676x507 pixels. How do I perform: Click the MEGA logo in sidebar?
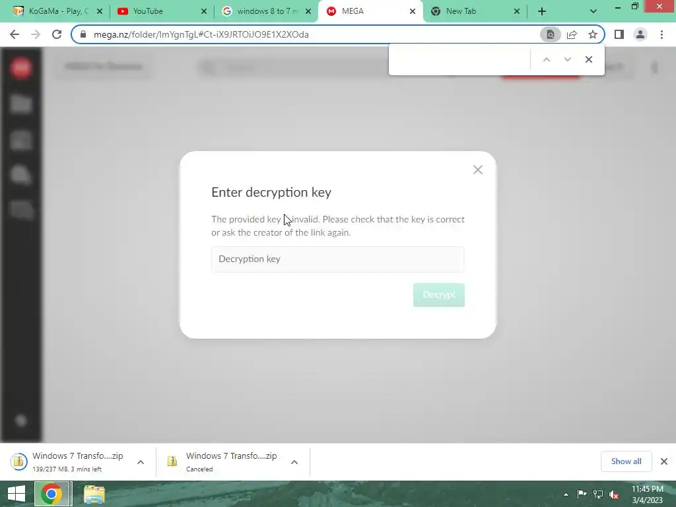click(20, 68)
